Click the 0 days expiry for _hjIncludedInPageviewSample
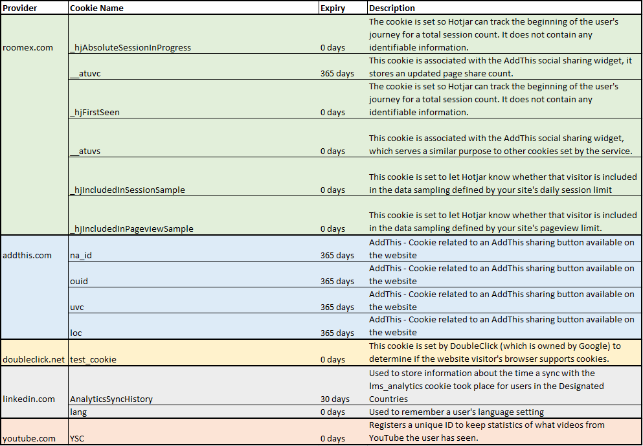 pyautogui.click(x=343, y=215)
